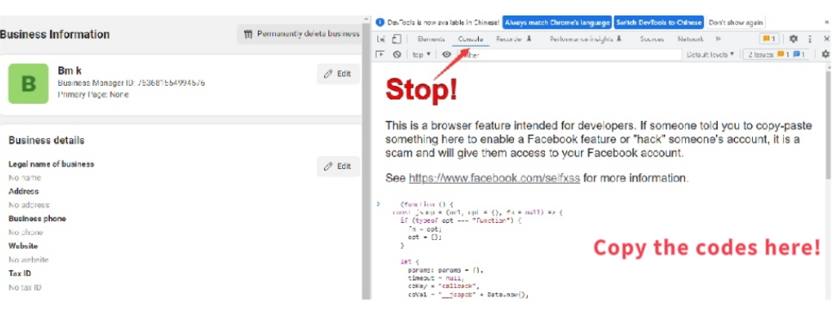Clear console with the circle-slash icon
The image size is (838, 324).
coord(397,55)
